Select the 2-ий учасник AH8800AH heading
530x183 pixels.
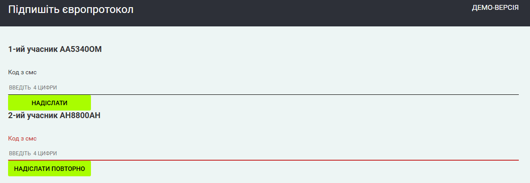(54, 115)
